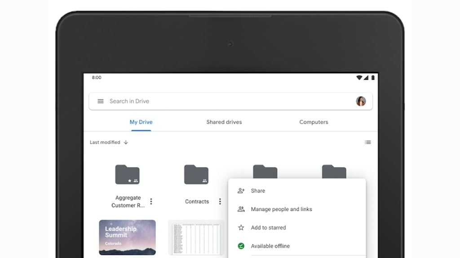The height and width of the screenshot is (258, 460).
Task: Switch to the Computers tab
Action: (314, 122)
